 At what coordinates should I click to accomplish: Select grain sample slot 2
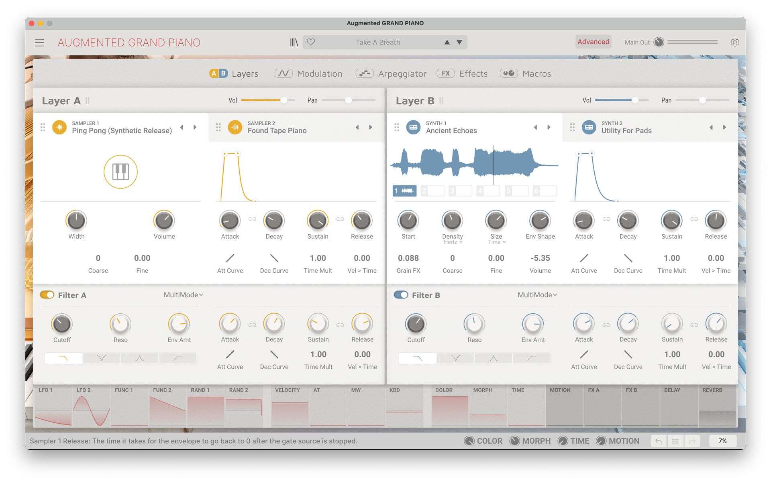tap(432, 191)
